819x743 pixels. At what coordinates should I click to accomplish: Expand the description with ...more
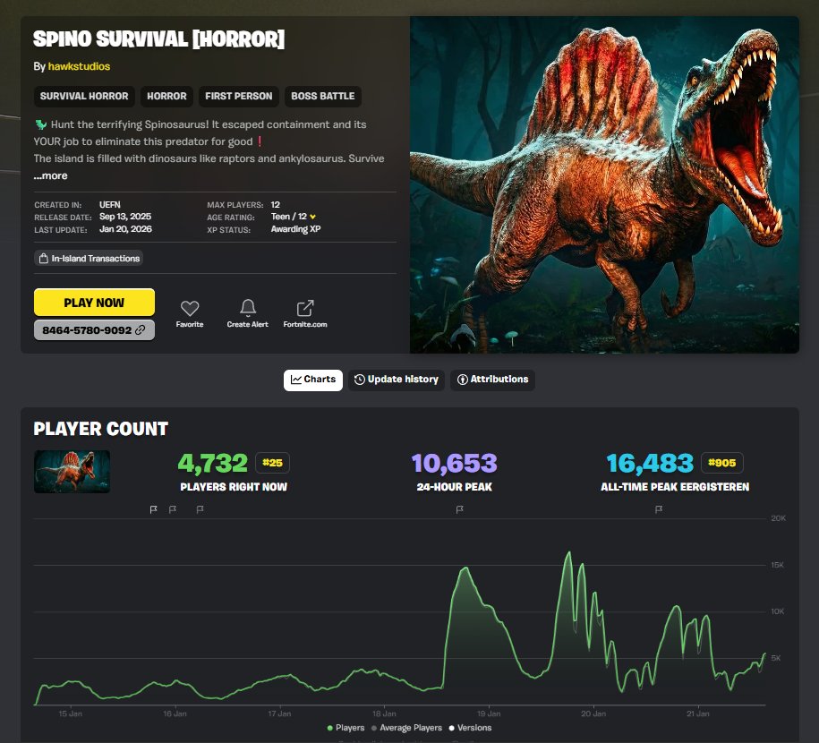coord(51,175)
